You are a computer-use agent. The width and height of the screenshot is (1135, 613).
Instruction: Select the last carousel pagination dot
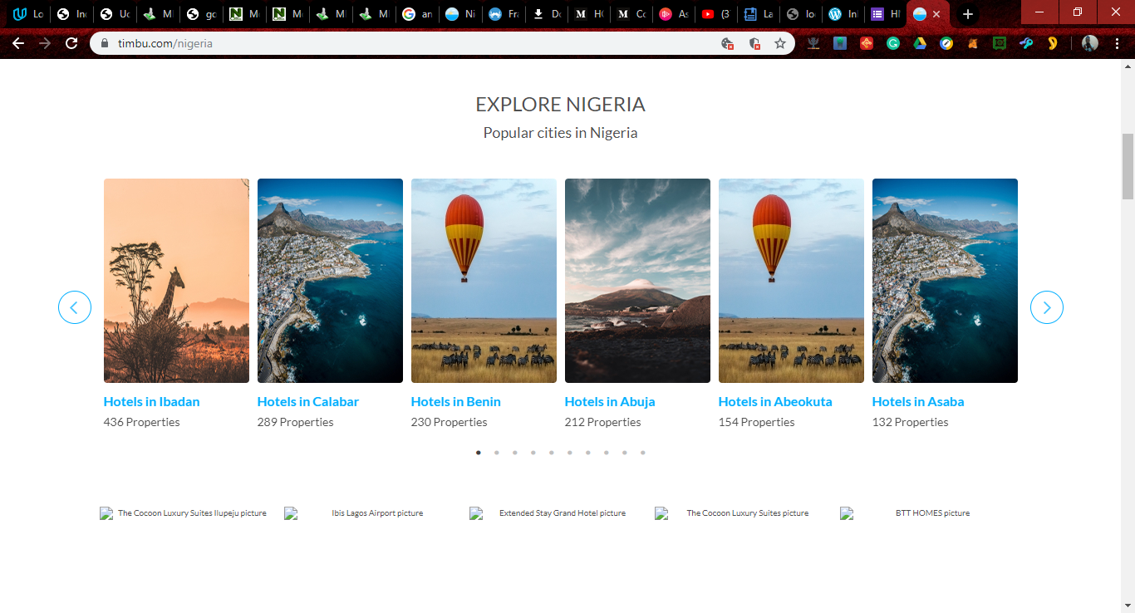pos(643,453)
